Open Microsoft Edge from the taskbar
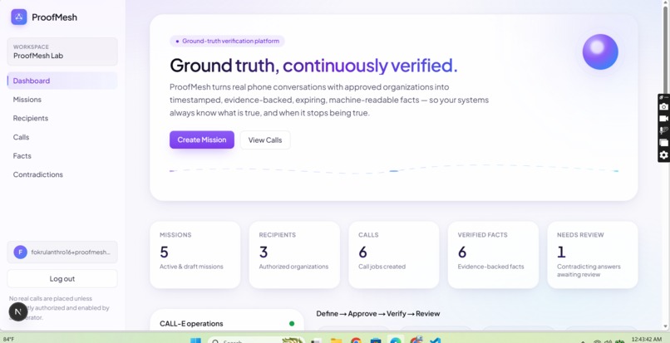Screen dimensions: 670x343 point(396,341)
